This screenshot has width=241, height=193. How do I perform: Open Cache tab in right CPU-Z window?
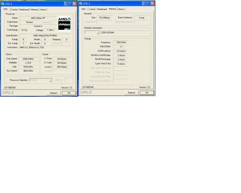92,9
